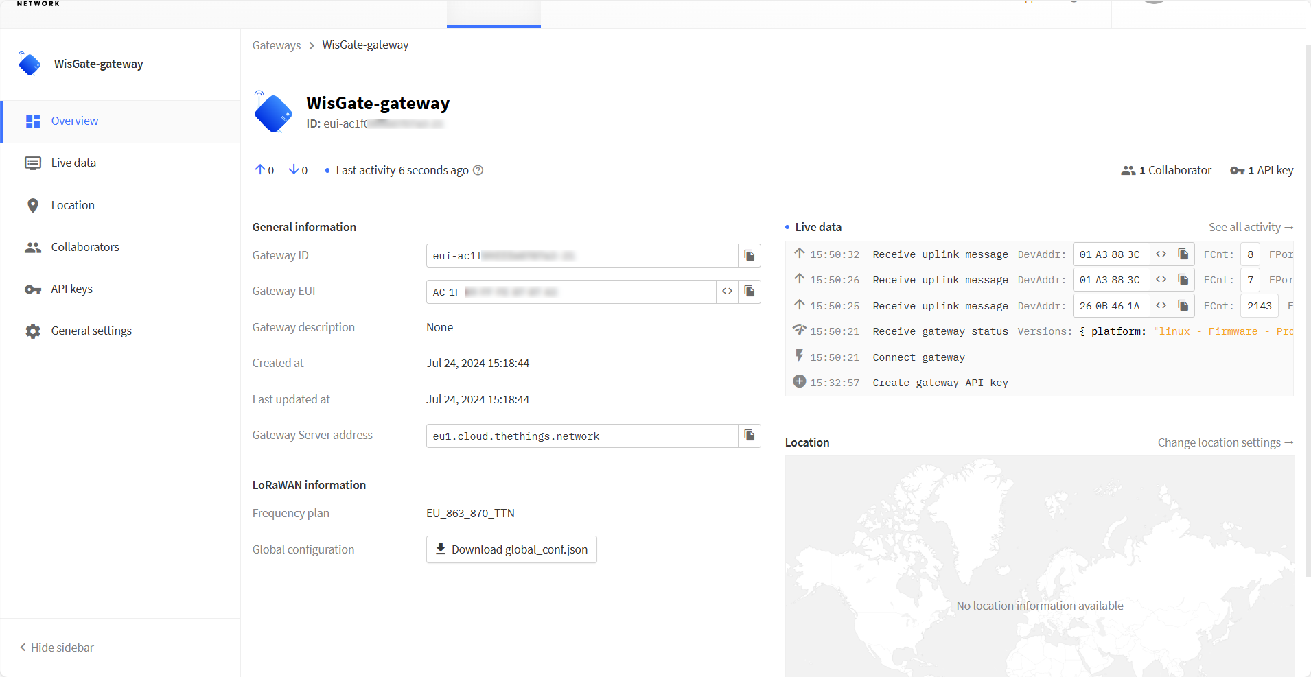Click the Gateway Server address field
This screenshot has height=677, width=1311.
pos(582,436)
